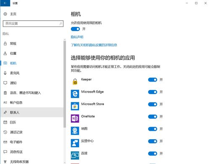
Task: Click the 允许应用使用我的相机 label
Action: [x=86, y=23]
